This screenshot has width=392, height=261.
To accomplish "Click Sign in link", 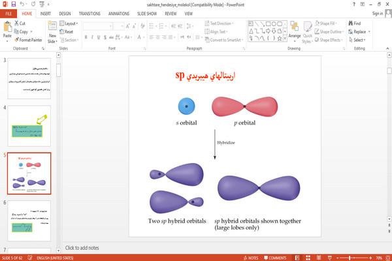I will (x=378, y=14).
